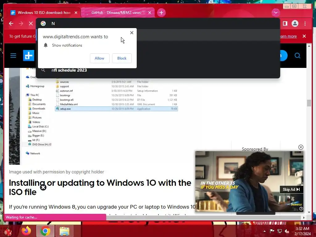
Task: Click the muted volume tray icon
Action: tap(287, 231)
